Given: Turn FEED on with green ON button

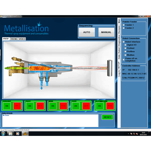Looking at the screenshot, I should (x=76, y=106).
